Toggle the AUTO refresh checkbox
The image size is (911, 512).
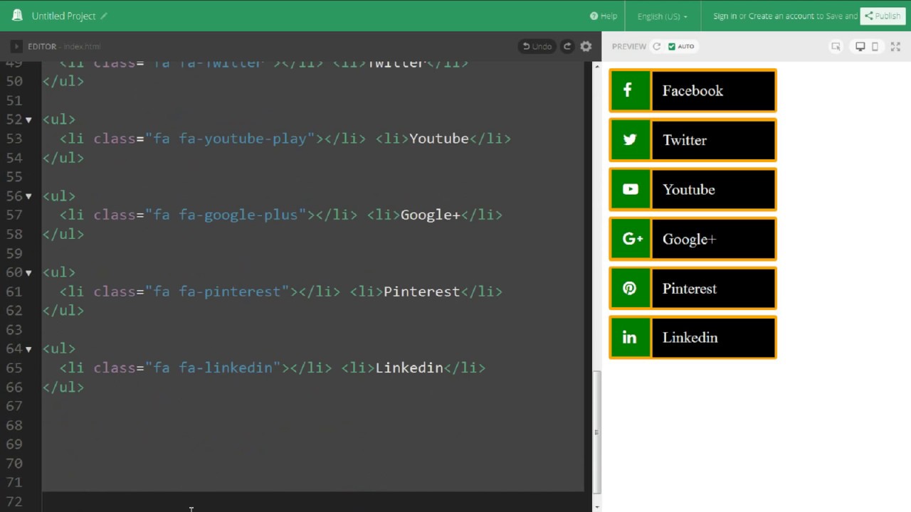(672, 46)
